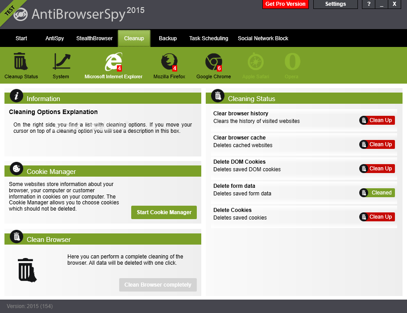This screenshot has width=407, height=313.
Task: Click the Get Pro Version button
Action: [285, 4]
